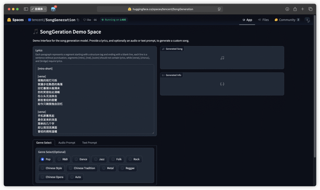Screen dimensions: 320x190
Task: Click the Genre Select(Optional) label
Action: tap(52, 152)
